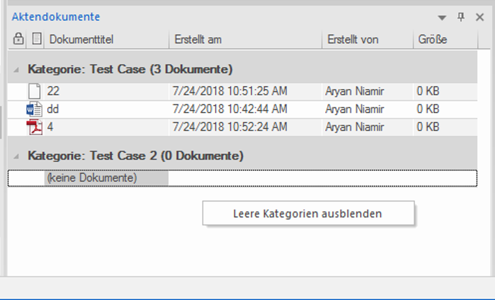Sort by the Erstellt am column
This screenshot has height=300, width=495.
pyautogui.click(x=198, y=39)
